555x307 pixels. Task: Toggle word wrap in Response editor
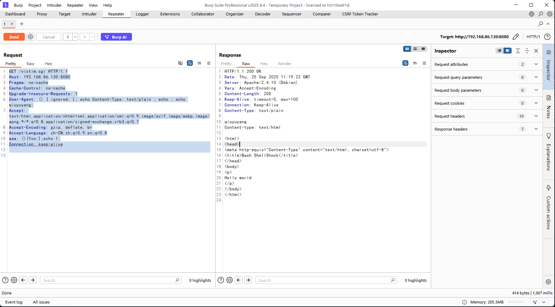pyautogui.click(x=405, y=63)
